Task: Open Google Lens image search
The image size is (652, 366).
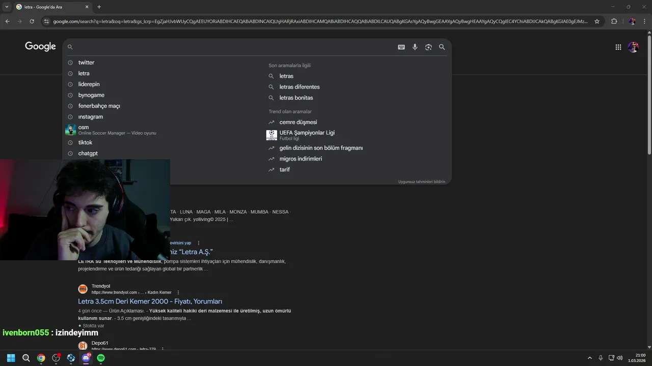Action: point(428,47)
